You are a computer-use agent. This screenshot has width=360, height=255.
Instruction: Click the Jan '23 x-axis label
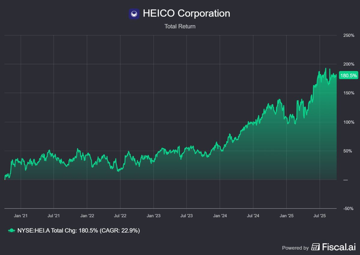click(x=154, y=215)
